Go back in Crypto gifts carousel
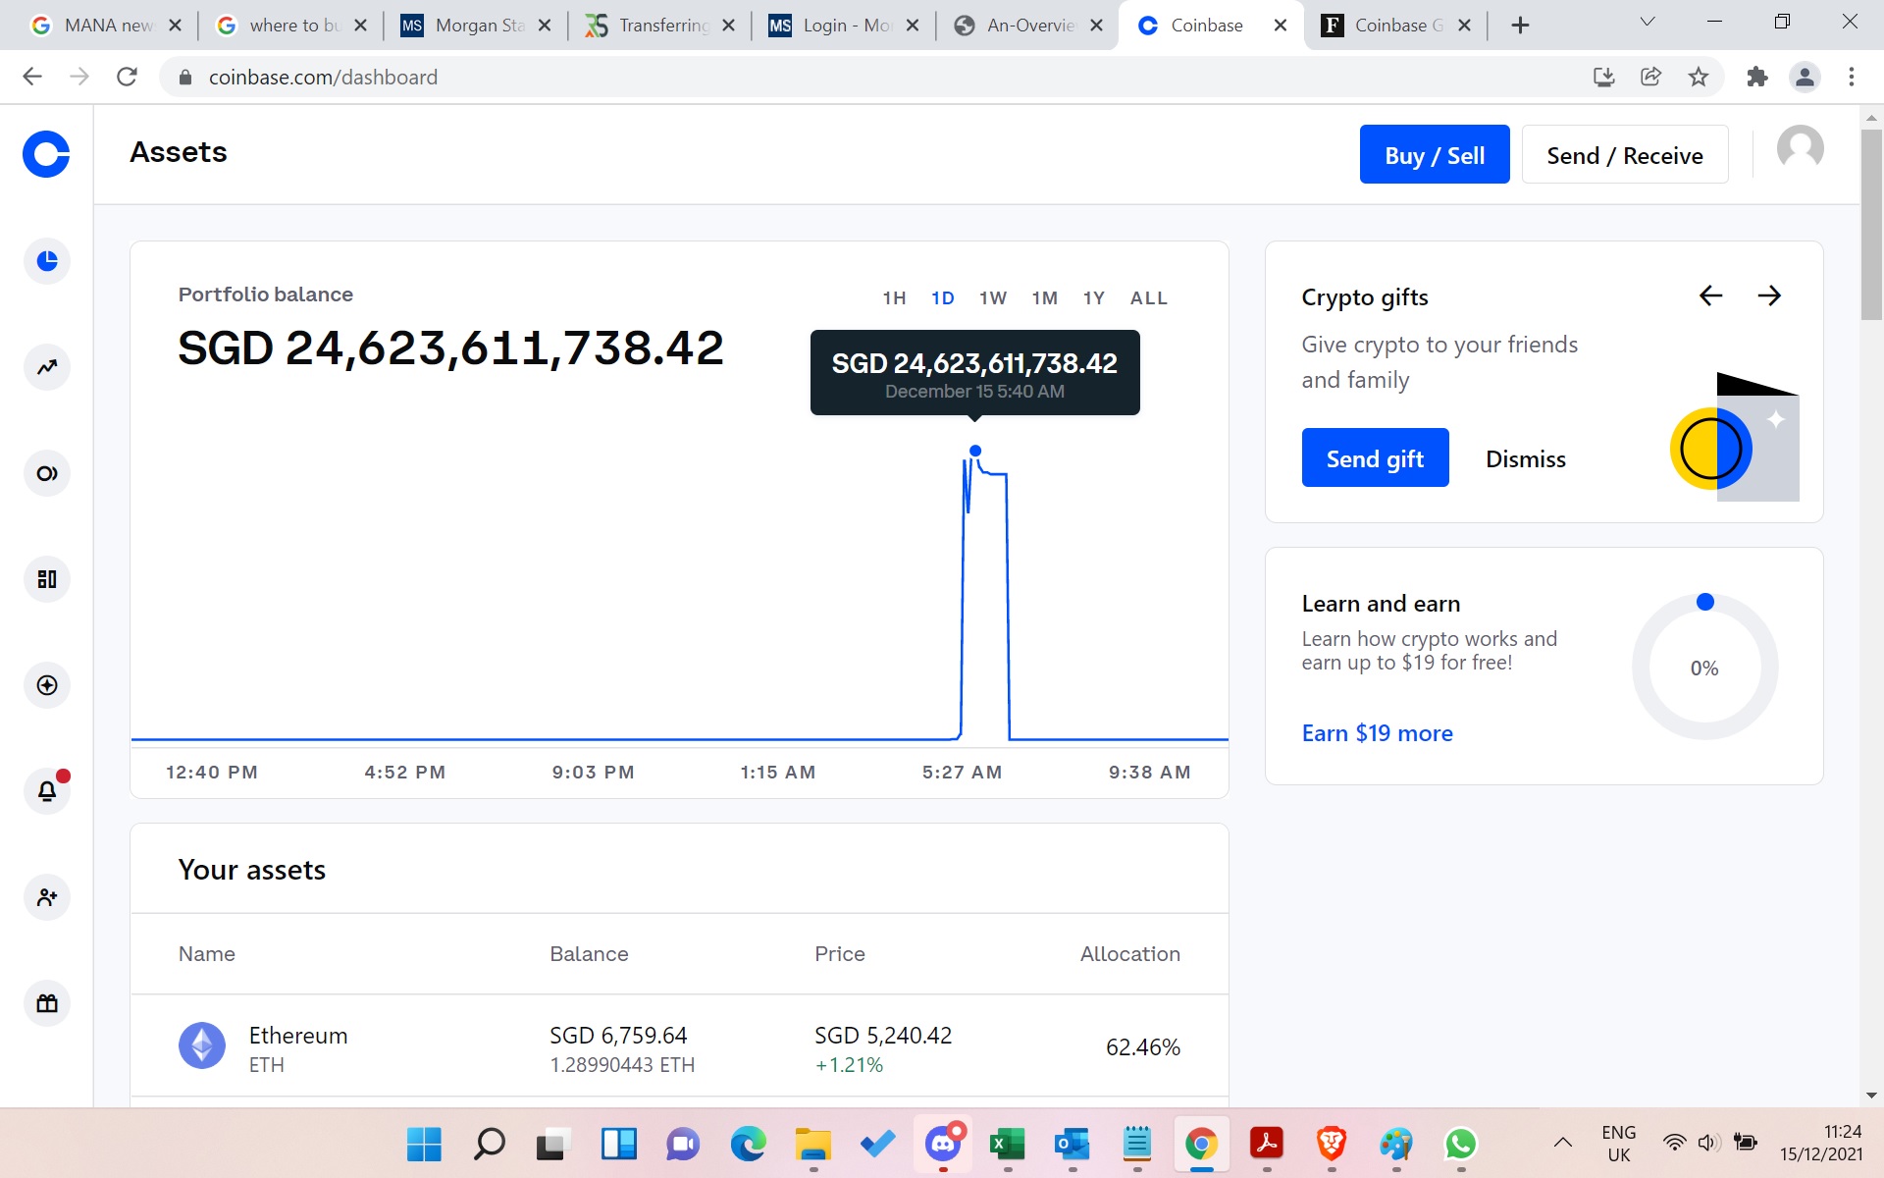1884x1178 pixels. pyautogui.click(x=1710, y=294)
